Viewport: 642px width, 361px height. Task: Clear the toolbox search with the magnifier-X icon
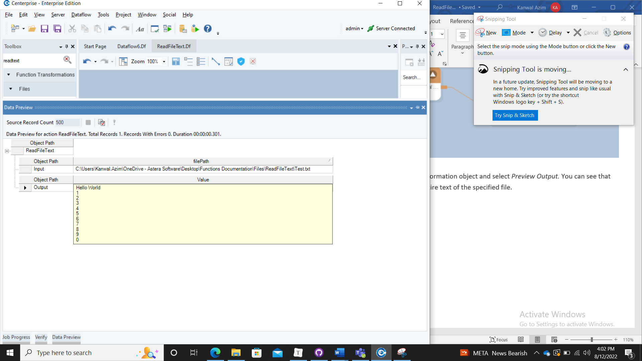click(67, 60)
